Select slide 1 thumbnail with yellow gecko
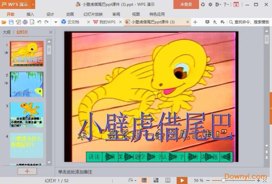The height and width of the screenshot is (184, 272). [x=26, y=54]
